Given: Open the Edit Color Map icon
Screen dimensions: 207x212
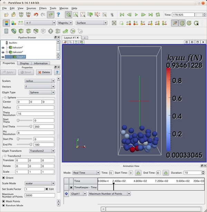Looking at the screenshot, I should pos(13,23).
